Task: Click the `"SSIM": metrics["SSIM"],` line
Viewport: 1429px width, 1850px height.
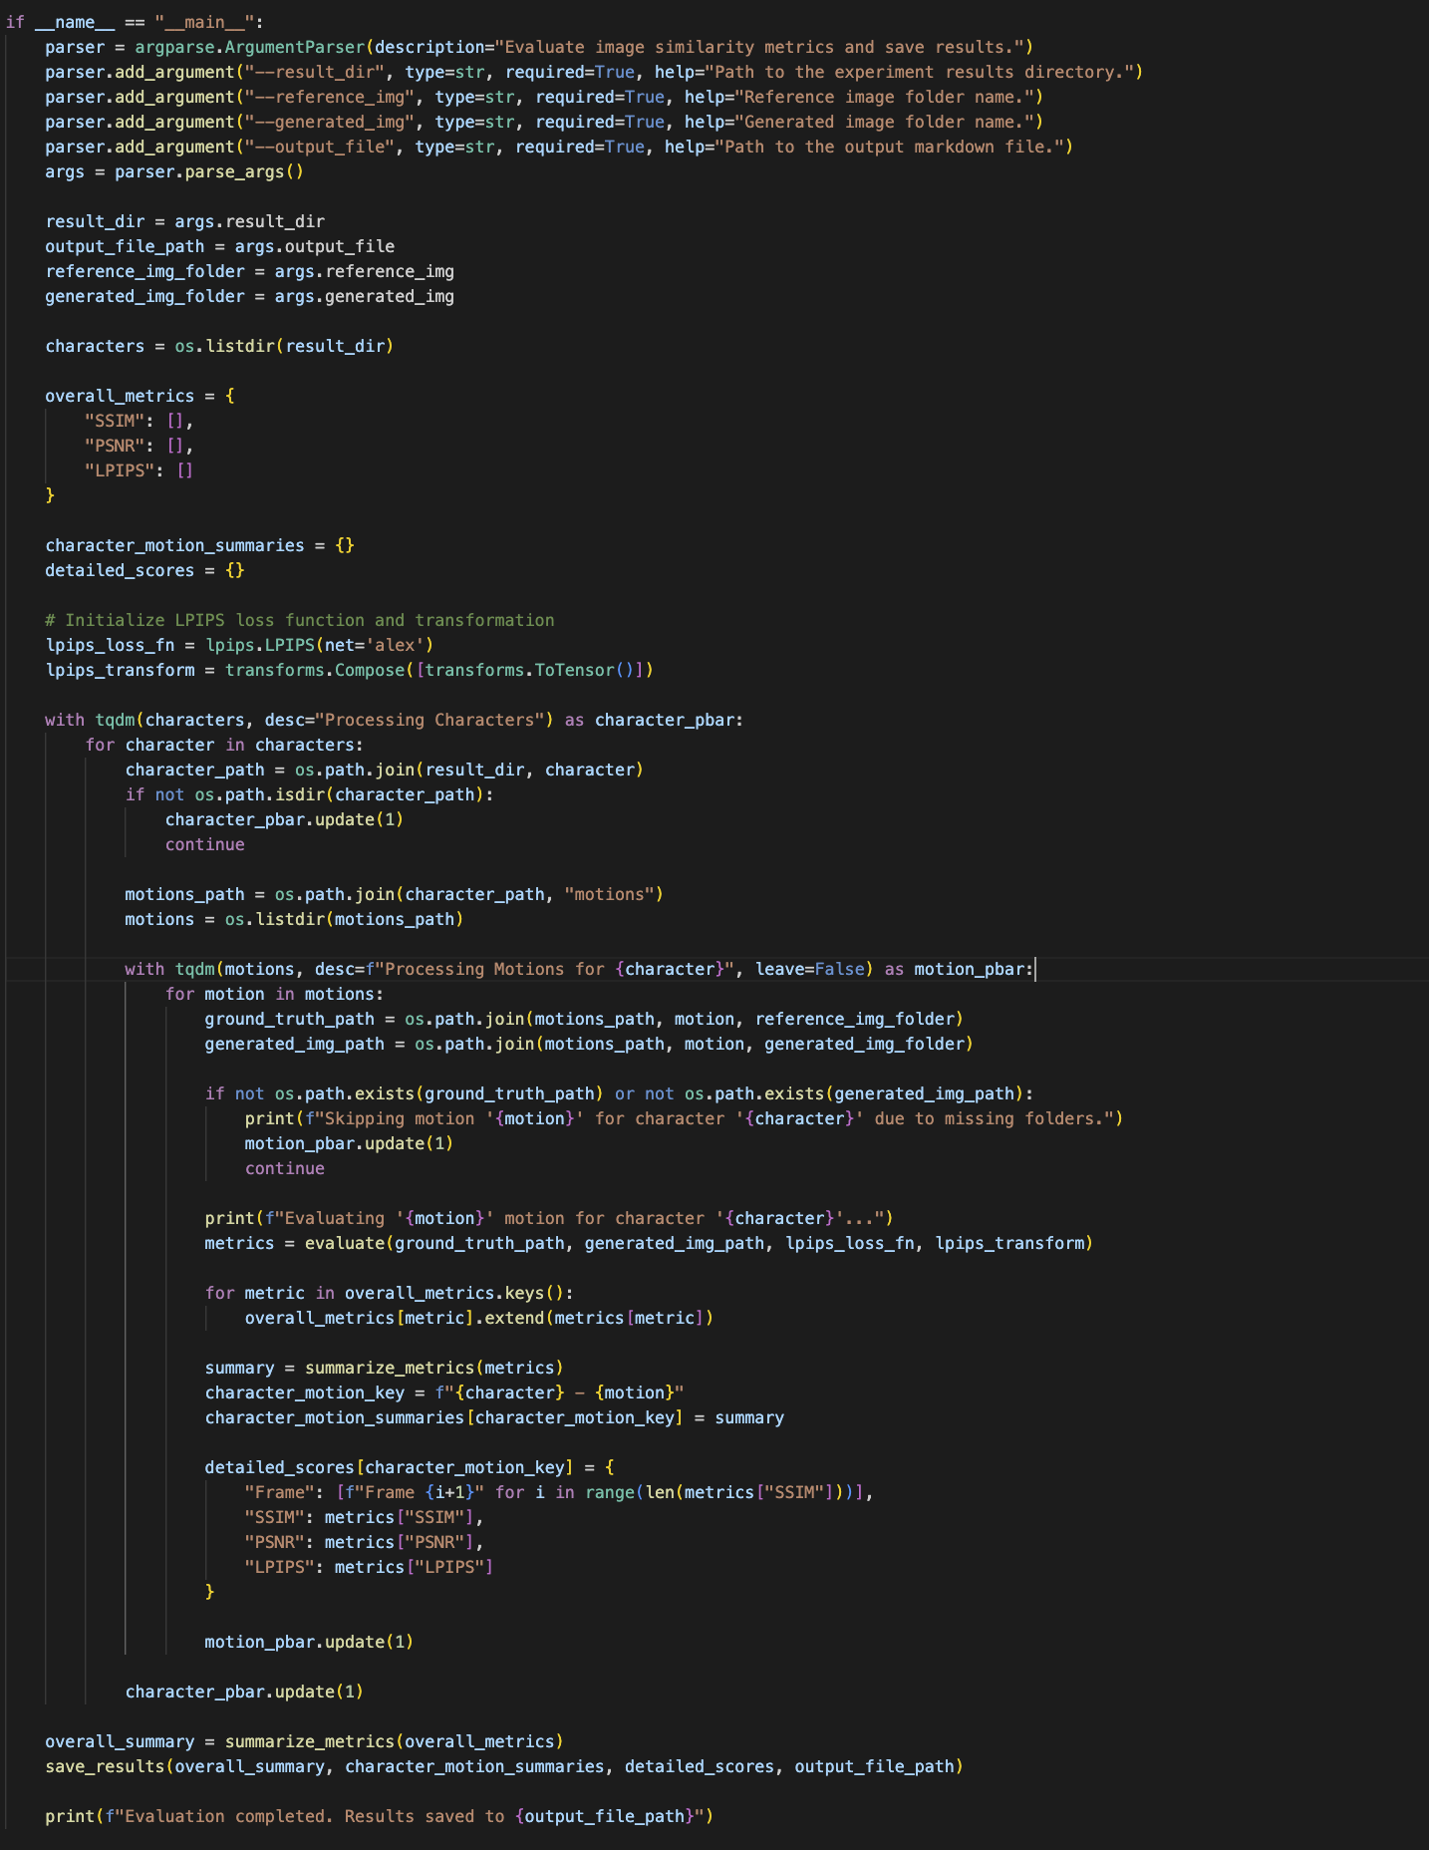Action: click(x=364, y=1517)
